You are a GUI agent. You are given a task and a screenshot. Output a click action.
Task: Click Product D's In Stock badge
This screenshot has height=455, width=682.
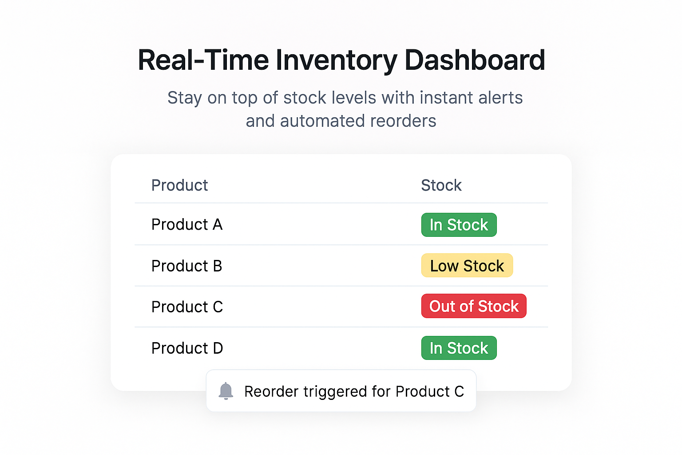(x=459, y=348)
